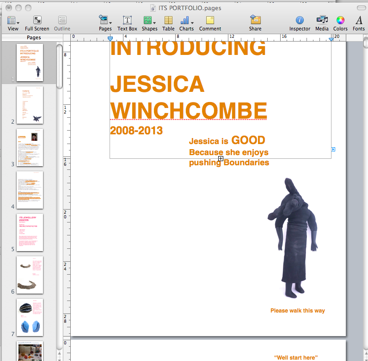368x361 pixels.
Task: Open page 7 thumbnail in sidebar
Action: [30, 317]
